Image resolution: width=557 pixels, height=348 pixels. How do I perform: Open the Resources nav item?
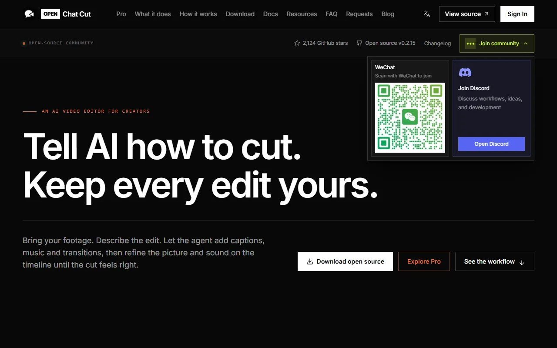(302, 14)
